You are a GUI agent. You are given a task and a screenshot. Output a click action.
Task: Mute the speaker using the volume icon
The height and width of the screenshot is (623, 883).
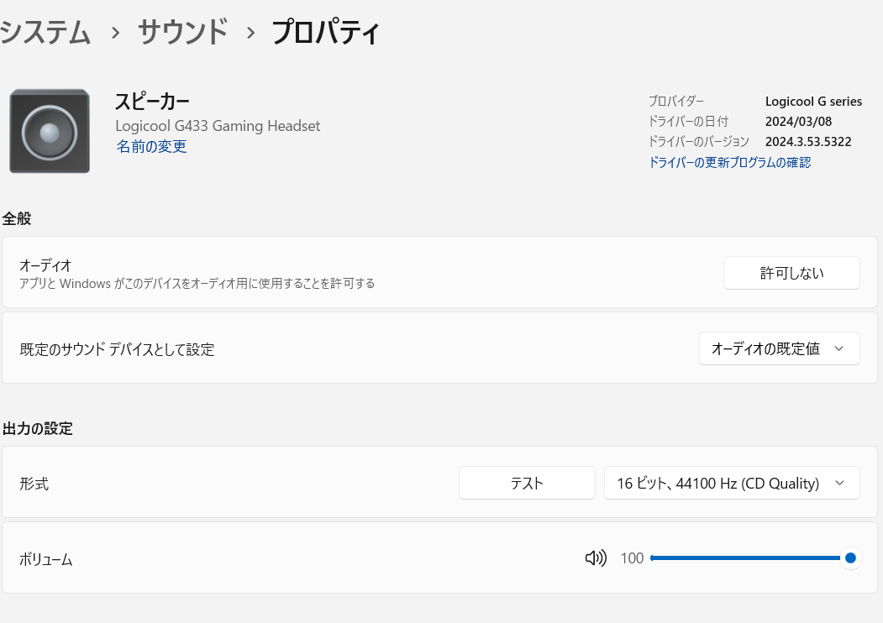click(x=596, y=558)
